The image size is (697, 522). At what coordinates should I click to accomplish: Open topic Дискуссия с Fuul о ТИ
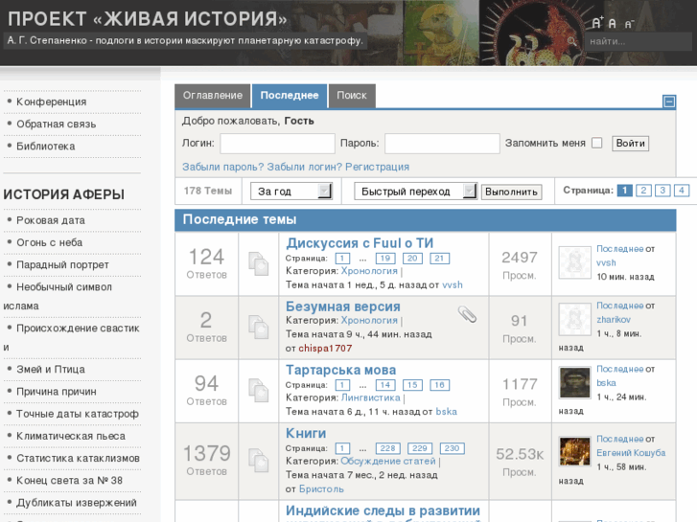coord(360,243)
